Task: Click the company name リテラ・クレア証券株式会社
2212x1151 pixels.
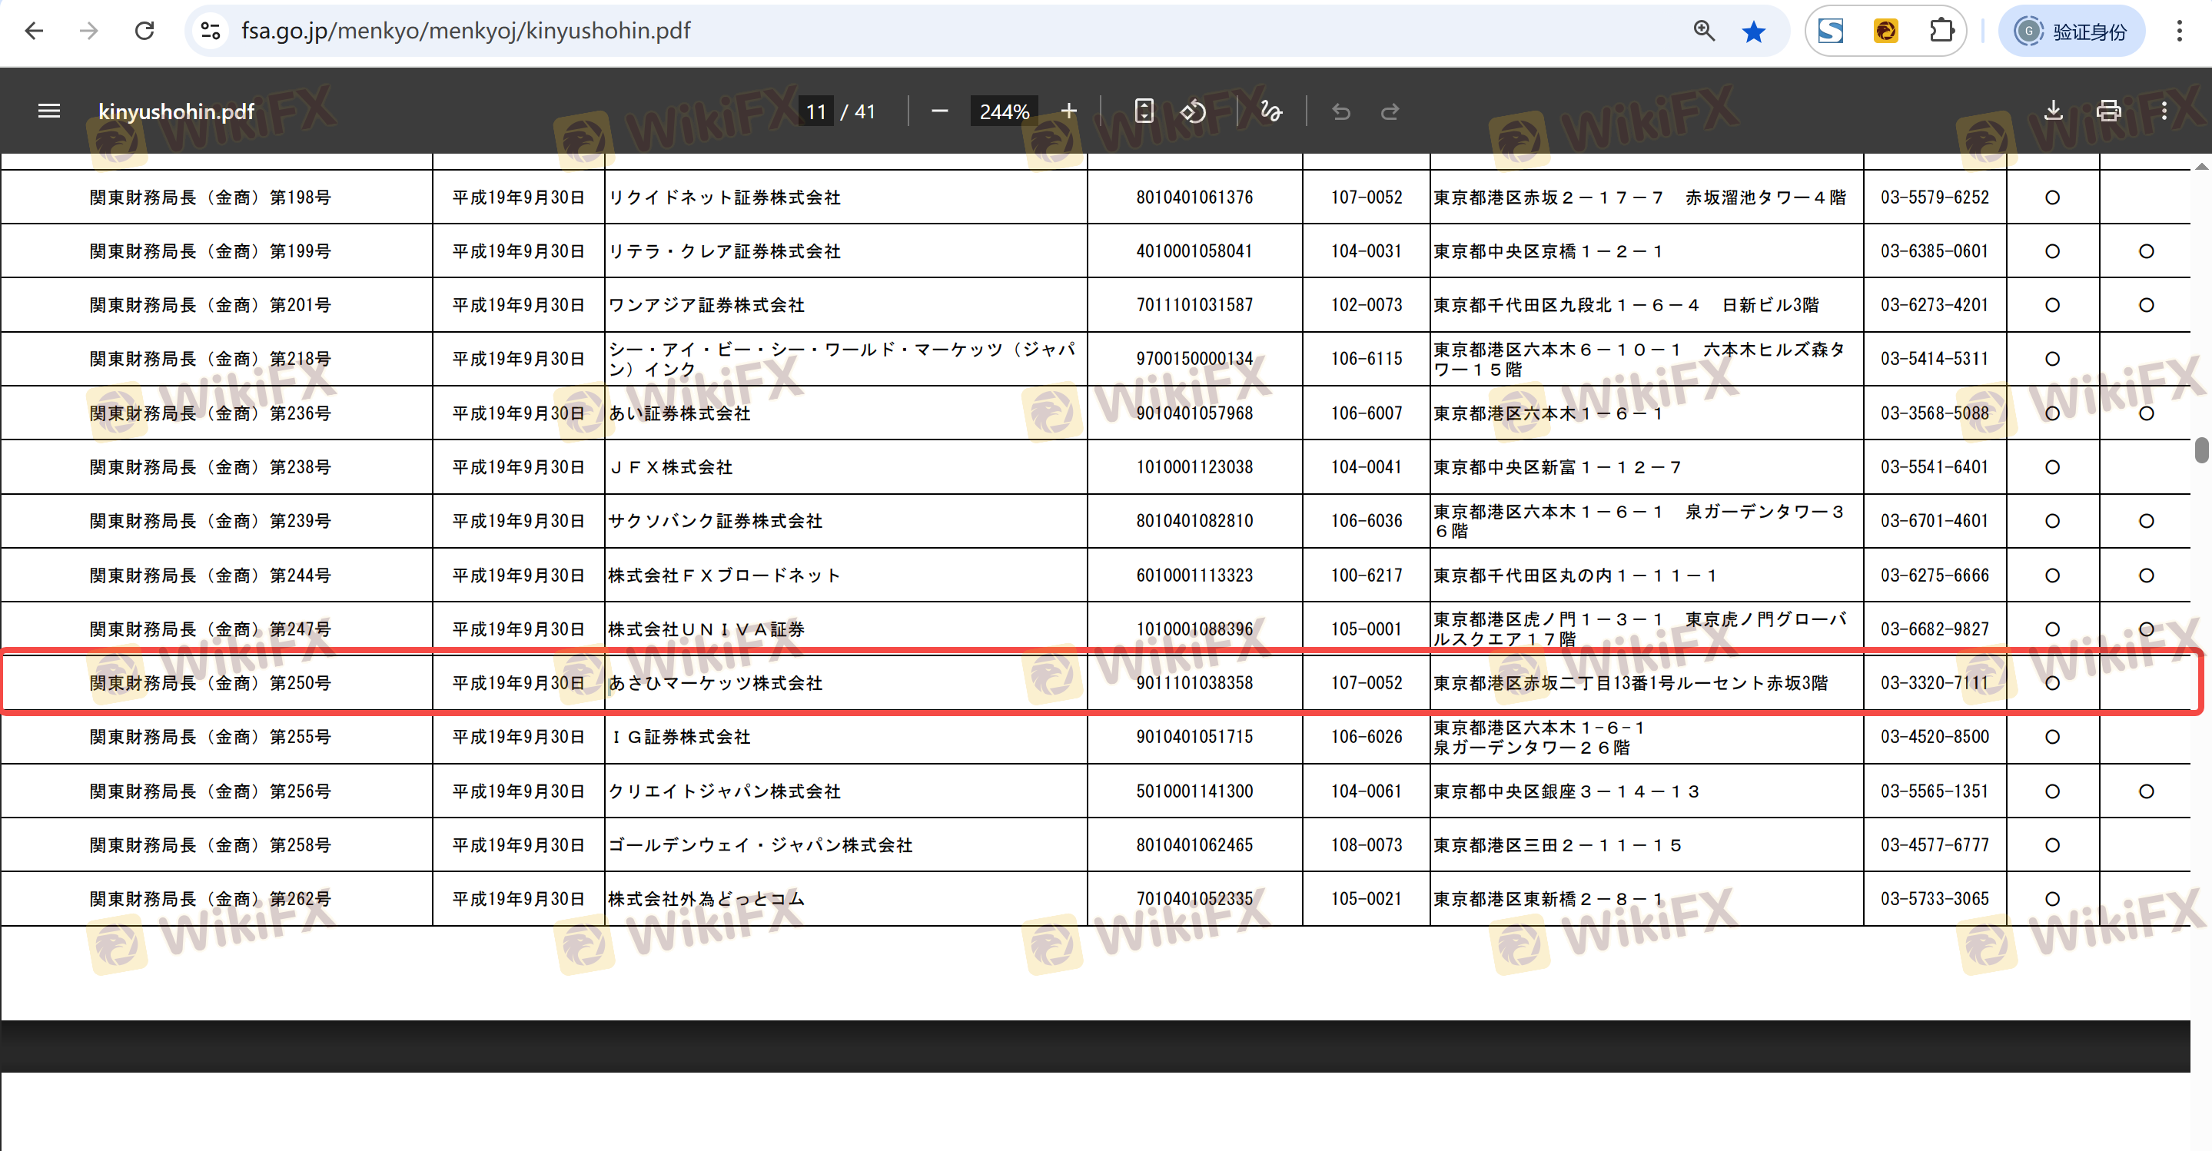Action: coord(725,252)
